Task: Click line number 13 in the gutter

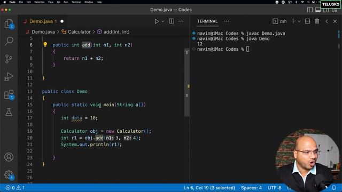Action: [30, 91]
